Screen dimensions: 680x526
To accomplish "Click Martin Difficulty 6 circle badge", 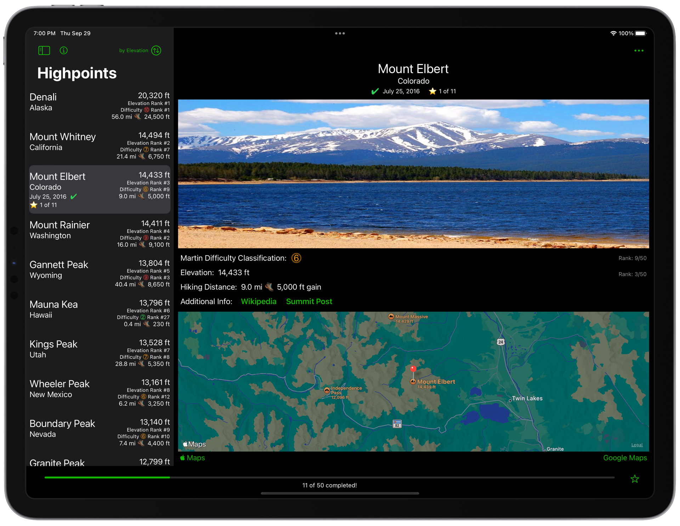I will (296, 258).
